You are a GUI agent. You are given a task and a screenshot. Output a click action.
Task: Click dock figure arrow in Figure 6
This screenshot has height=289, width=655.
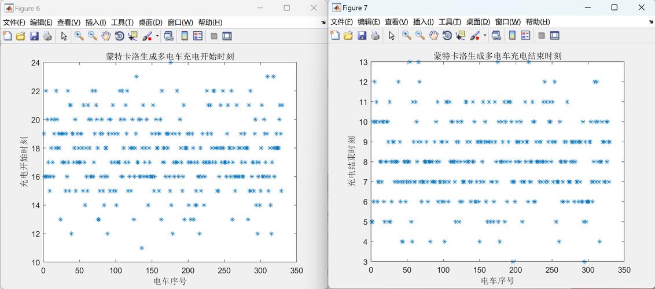[323, 22]
